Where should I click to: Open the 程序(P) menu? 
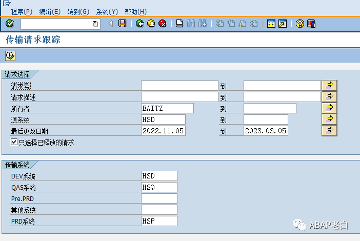[x=22, y=12]
